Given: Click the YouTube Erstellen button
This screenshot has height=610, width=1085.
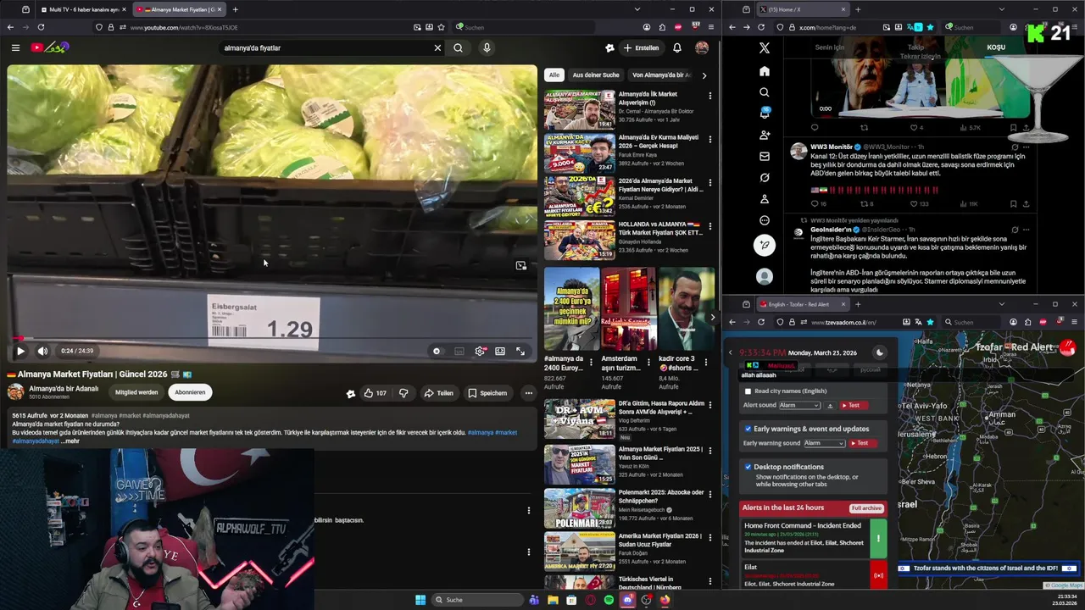Looking at the screenshot, I should coord(641,47).
